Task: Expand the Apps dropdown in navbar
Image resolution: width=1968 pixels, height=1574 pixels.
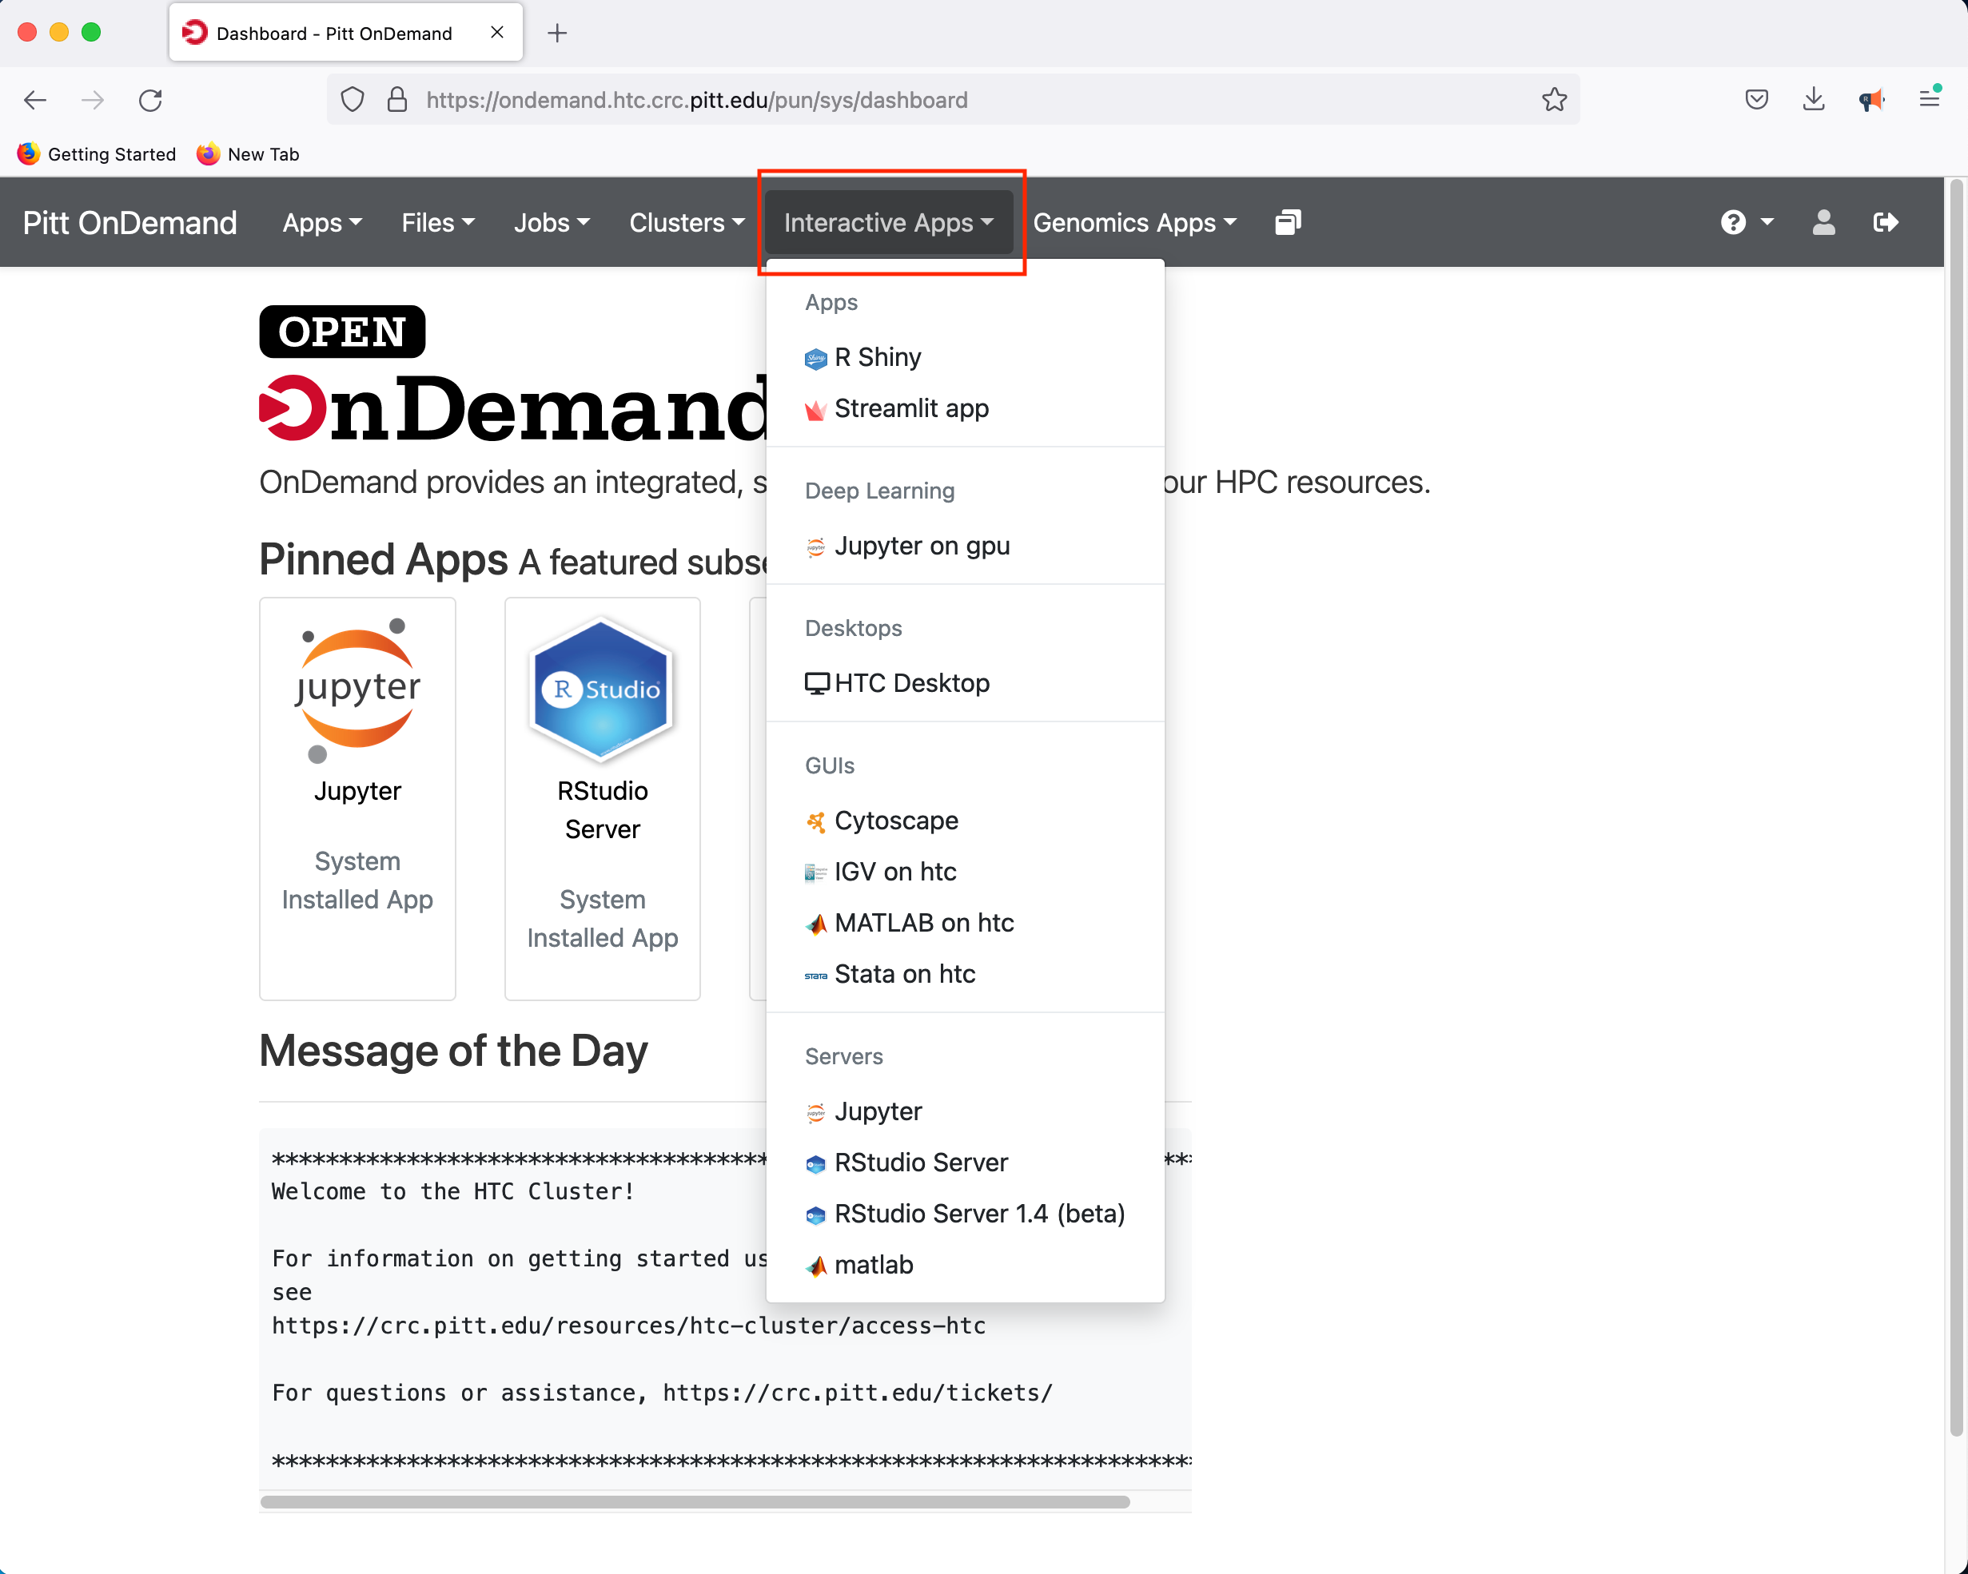Action: tap(321, 222)
